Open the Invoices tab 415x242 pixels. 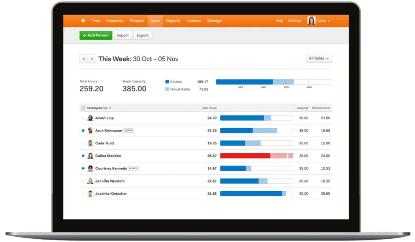(x=194, y=21)
